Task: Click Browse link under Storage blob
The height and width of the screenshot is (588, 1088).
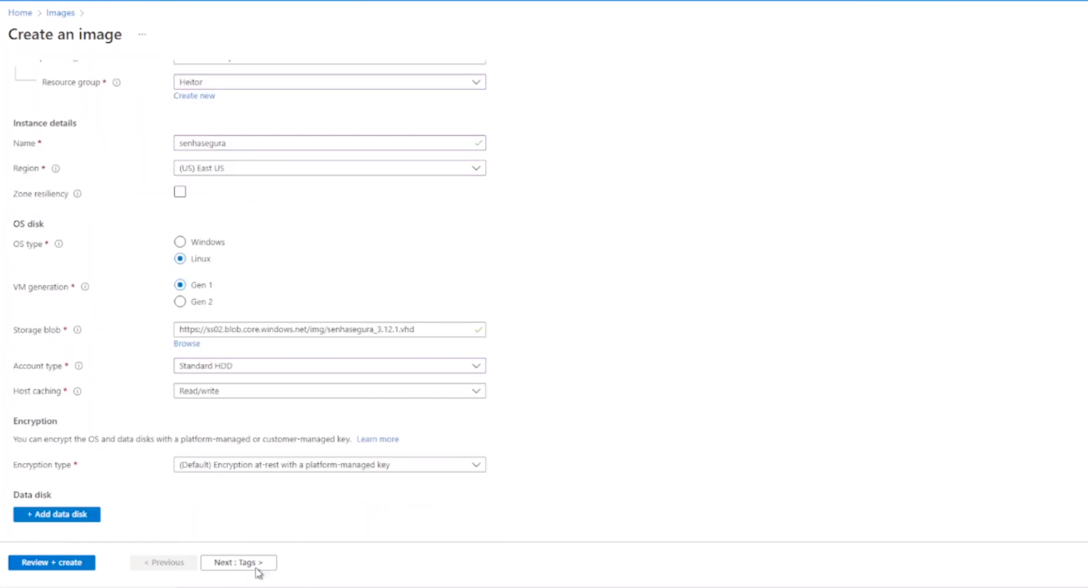Action: point(186,343)
